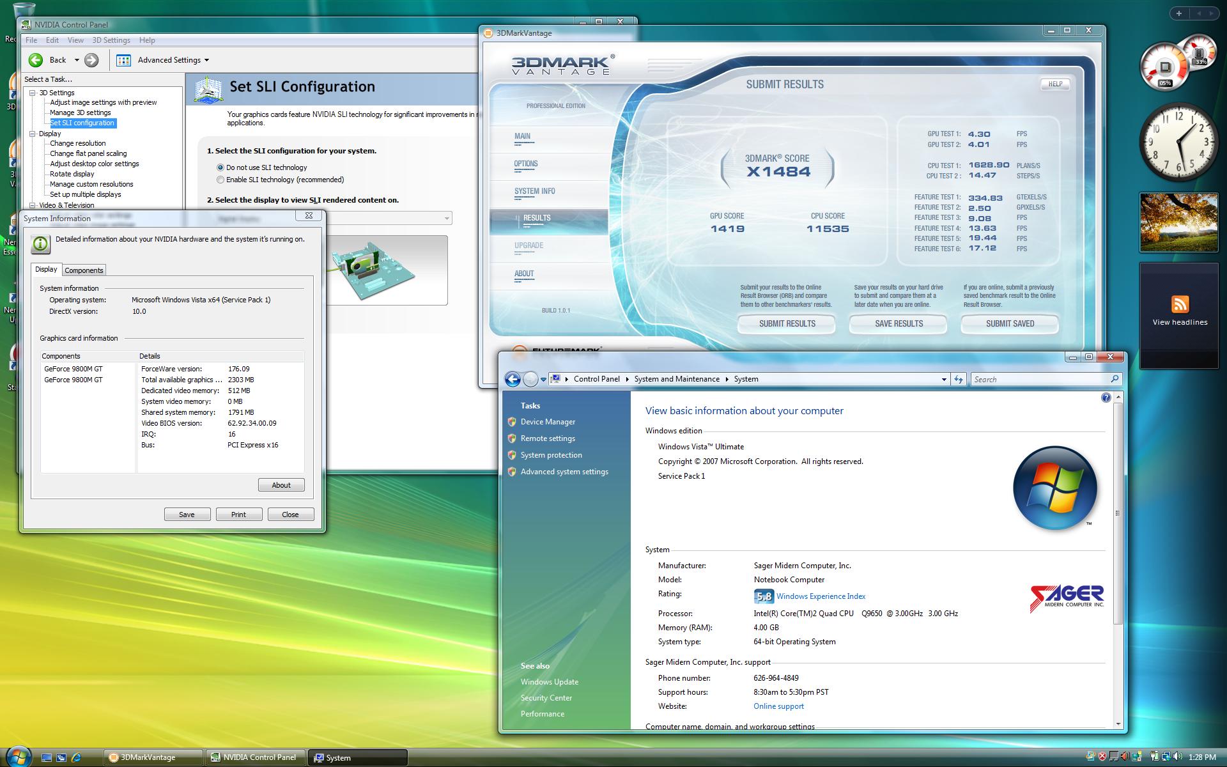Open the View menu in NVIDIA Control Panel

pyautogui.click(x=75, y=40)
